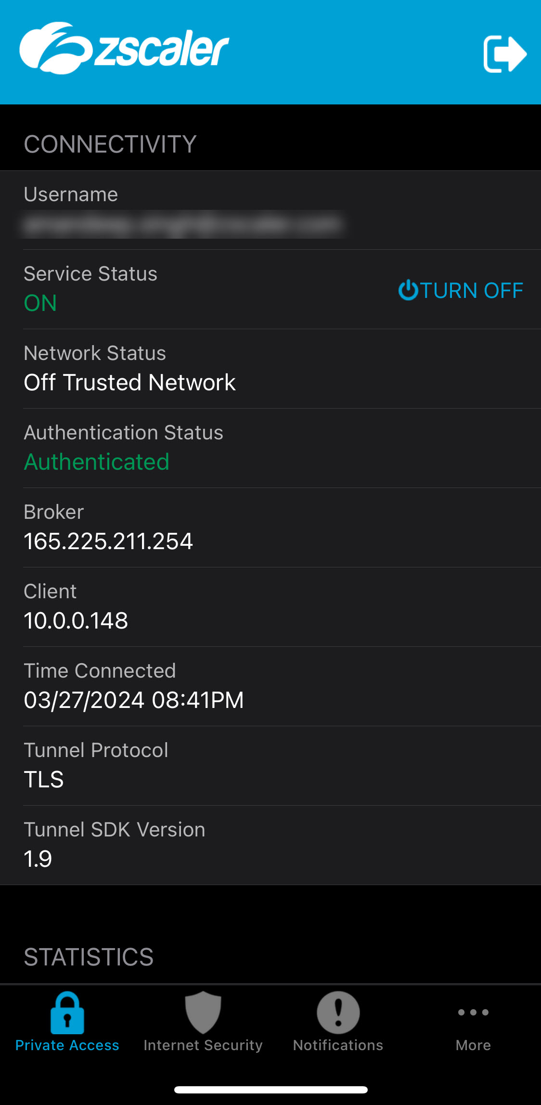Tap the Time Connected timestamp
The height and width of the screenshot is (1105, 541).
click(x=134, y=700)
